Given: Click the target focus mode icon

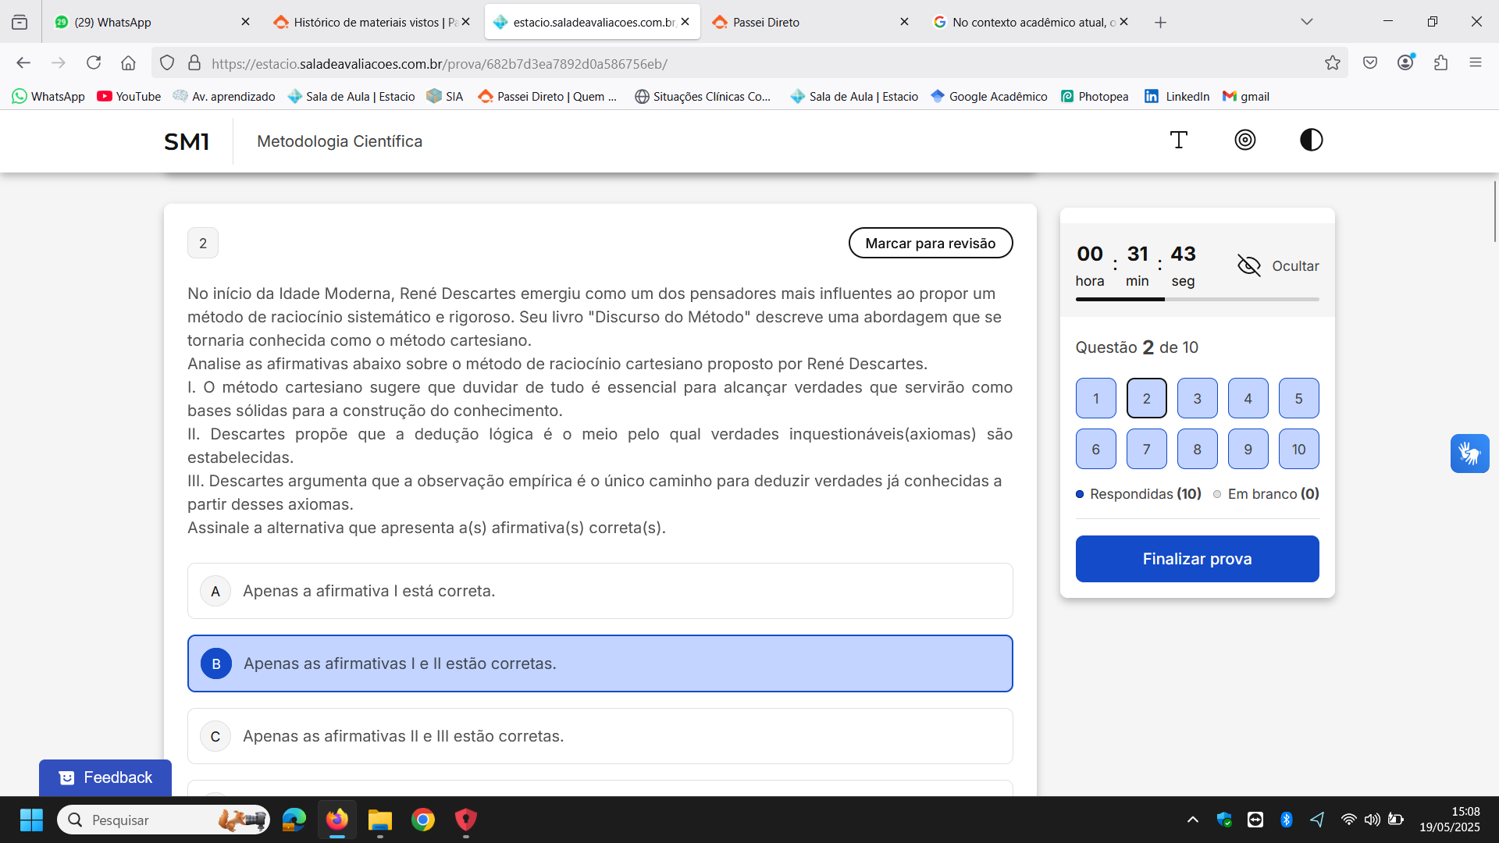Looking at the screenshot, I should pyautogui.click(x=1245, y=140).
